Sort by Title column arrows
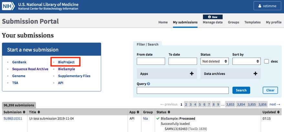The width and height of the screenshot is (284, 132). tap(39, 112)
